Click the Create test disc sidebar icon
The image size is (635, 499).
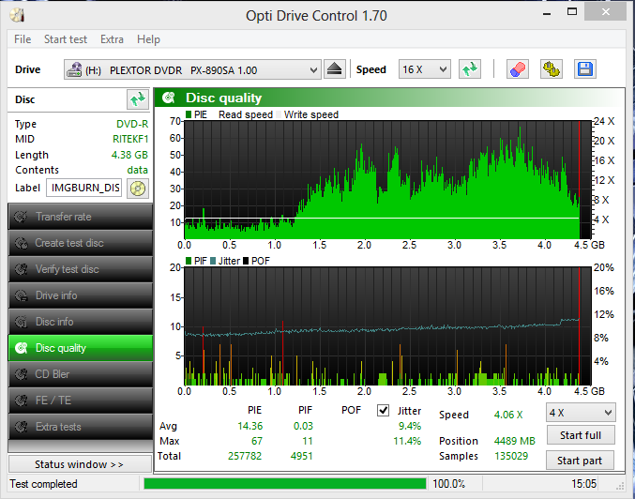21,243
